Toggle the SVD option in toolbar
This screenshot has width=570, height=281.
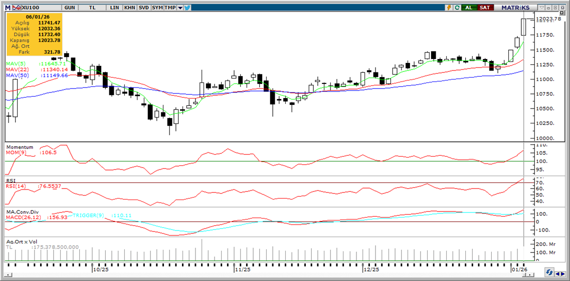pos(143,7)
